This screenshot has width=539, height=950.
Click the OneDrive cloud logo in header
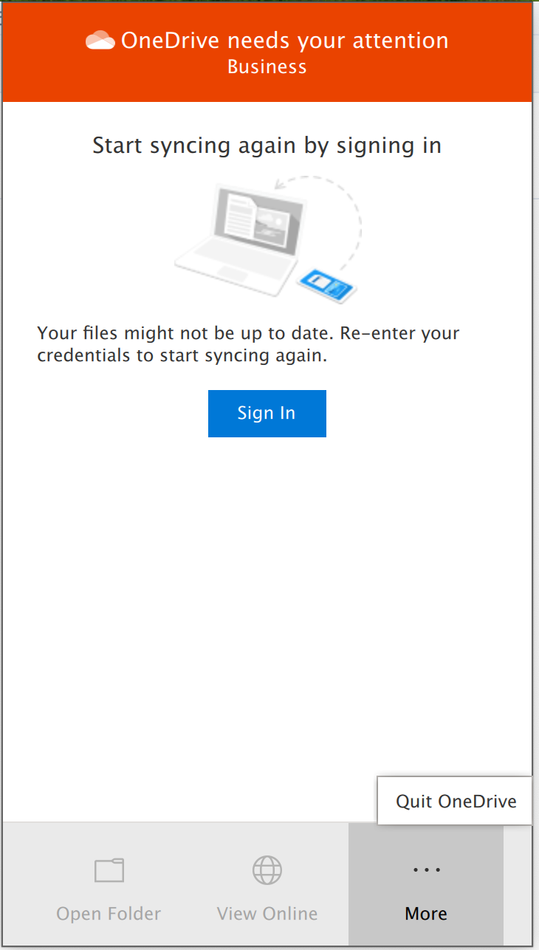[100, 41]
